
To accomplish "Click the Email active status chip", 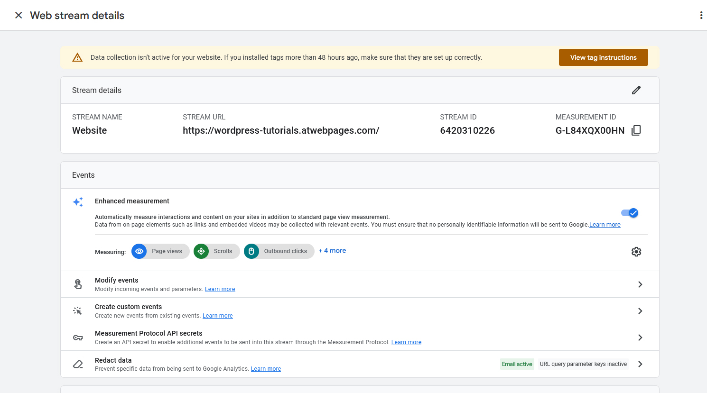I will (x=517, y=364).
